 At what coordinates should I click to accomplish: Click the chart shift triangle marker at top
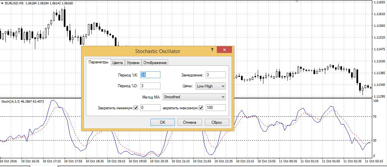coord(296,1)
